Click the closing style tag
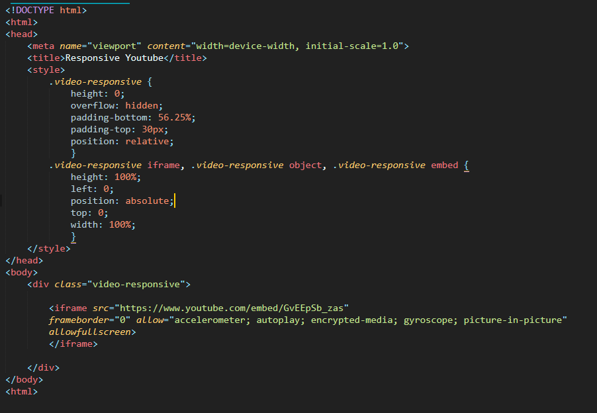The image size is (597, 413). [49, 249]
